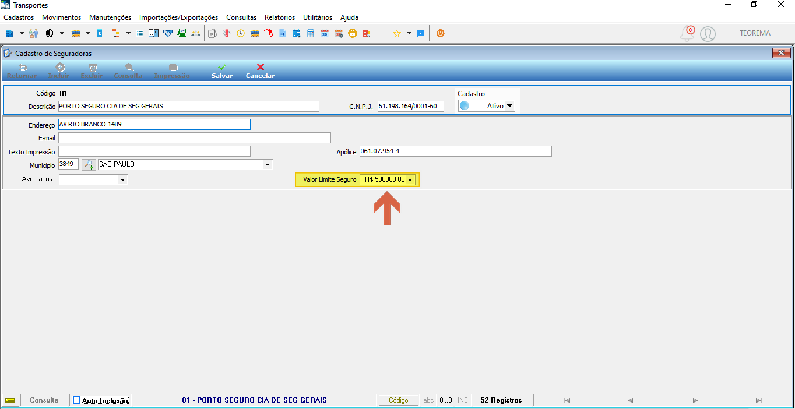The height and width of the screenshot is (409, 795).
Task: Open the notifications bell icon
Action: [688, 34]
